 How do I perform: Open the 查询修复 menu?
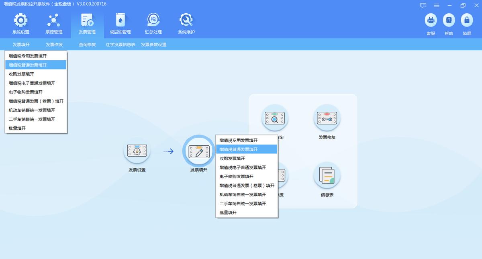pos(88,44)
